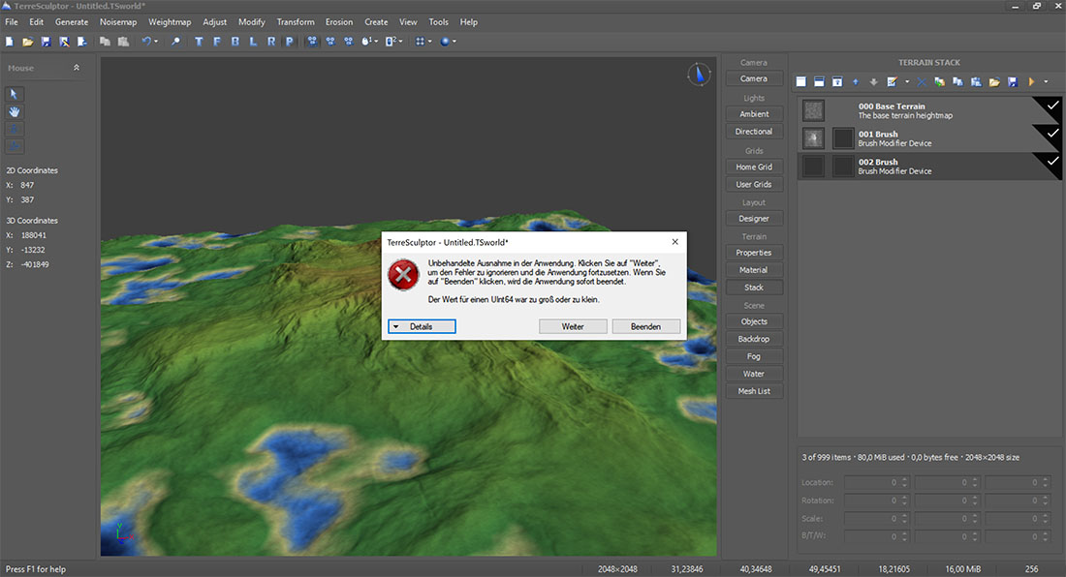1066x577 pixels.
Task: Click the grey move-down arrow in Terrain Stack
Action: tap(873, 81)
